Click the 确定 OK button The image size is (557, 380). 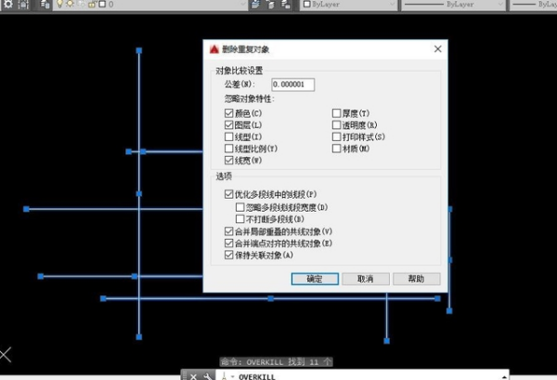point(315,279)
